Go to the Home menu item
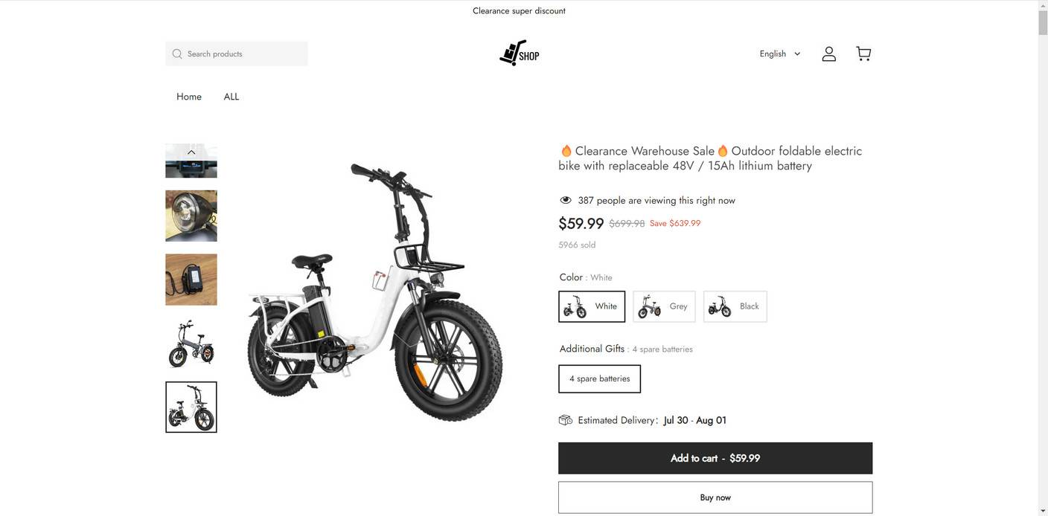 pyautogui.click(x=189, y=97)
